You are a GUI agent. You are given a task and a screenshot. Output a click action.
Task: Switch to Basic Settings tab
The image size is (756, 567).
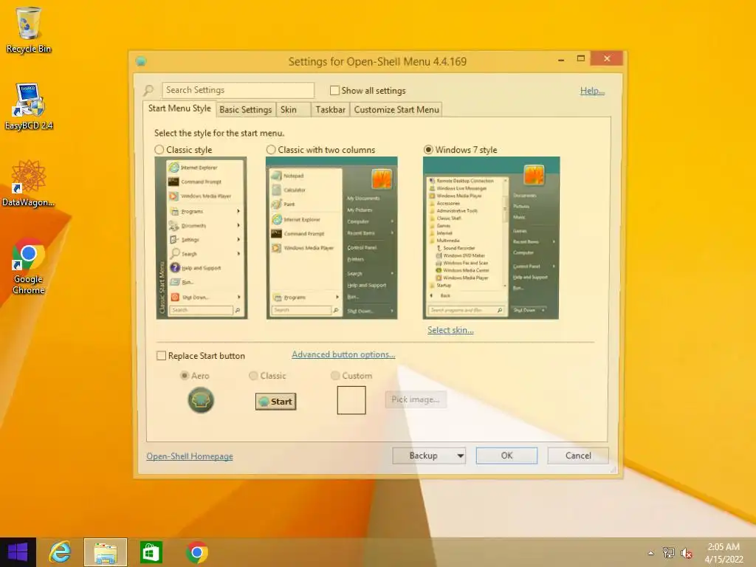click(245, 110)
